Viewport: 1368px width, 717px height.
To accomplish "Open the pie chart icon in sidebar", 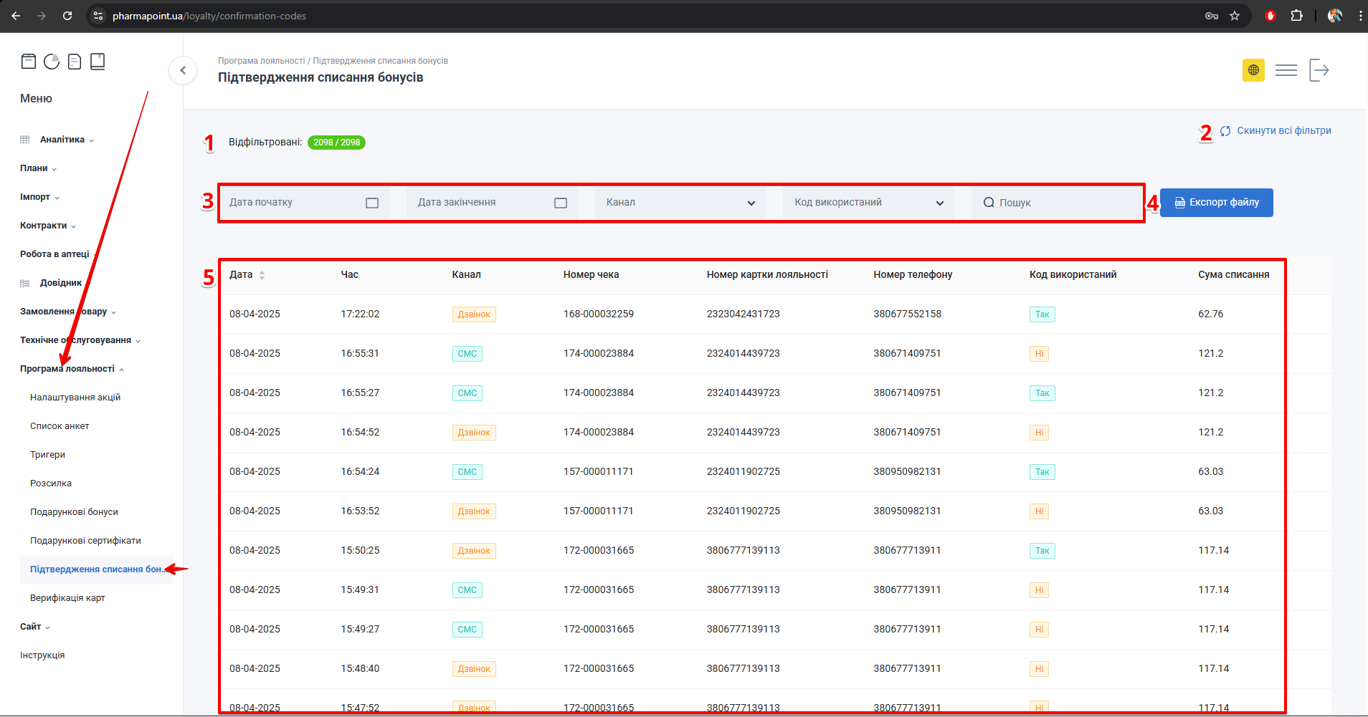I will (x=52, y=62).
